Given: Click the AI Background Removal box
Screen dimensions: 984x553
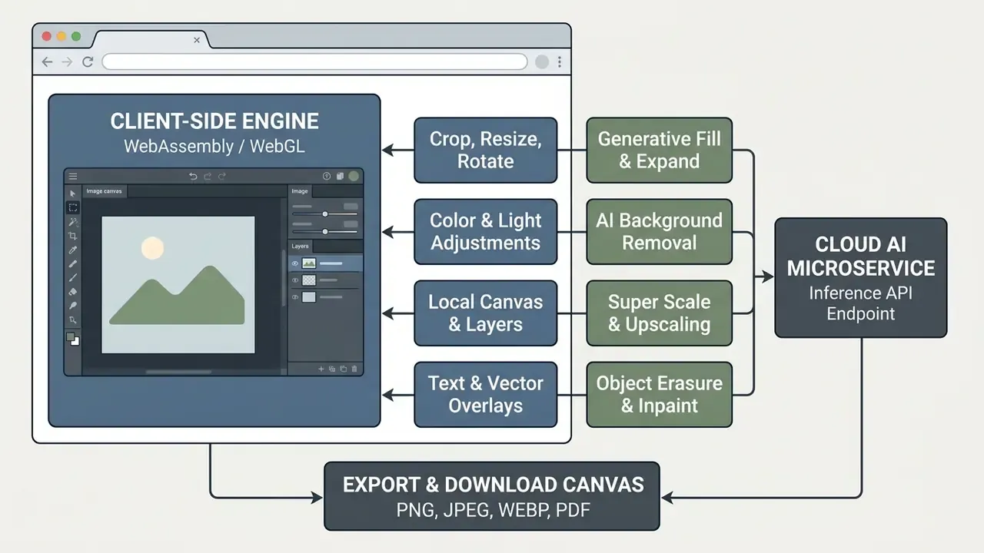Looking at the screenshot, I should point(659,231).
